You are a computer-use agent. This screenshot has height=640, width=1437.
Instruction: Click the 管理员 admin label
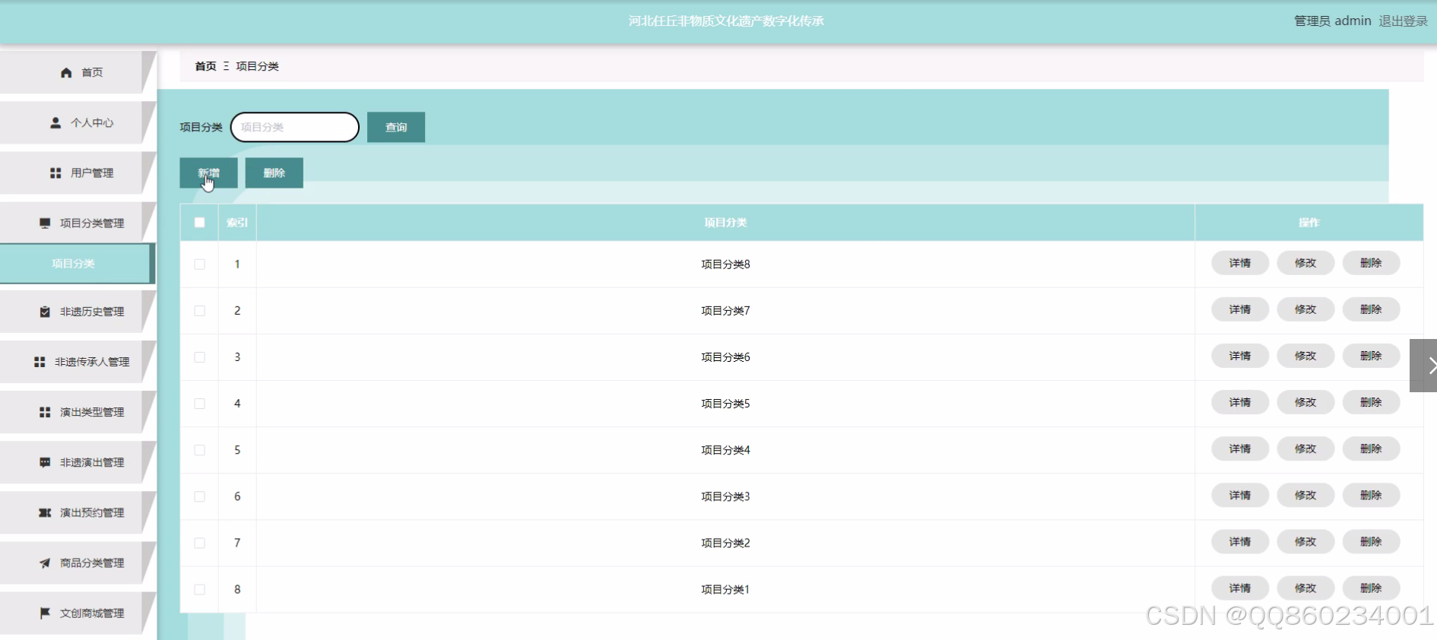click(1333, 21)
